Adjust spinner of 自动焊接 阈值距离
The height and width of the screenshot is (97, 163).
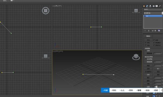tap(162, 62)
